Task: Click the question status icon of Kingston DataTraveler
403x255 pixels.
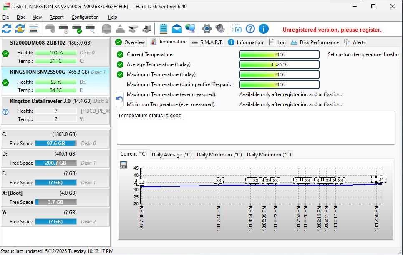Action: pos(5,112)
